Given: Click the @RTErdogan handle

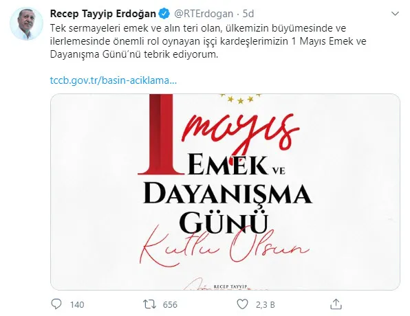Looking at the screenshot, I should pyautogui.click(x=204, y=14).
